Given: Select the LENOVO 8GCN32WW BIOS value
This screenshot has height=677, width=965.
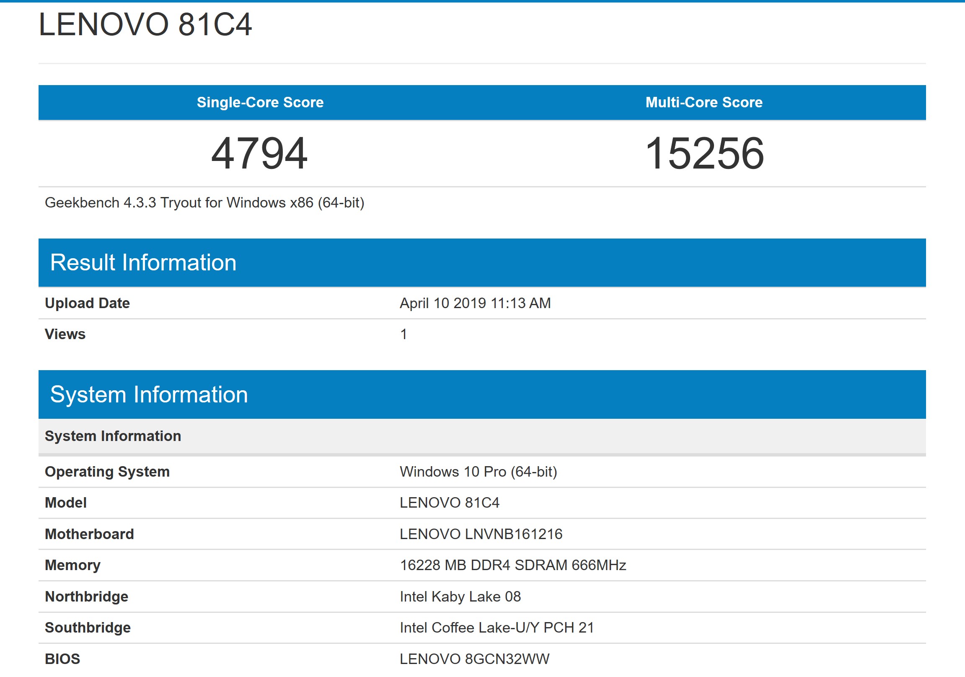Looking at the screenshot, I should click(474, 659).
